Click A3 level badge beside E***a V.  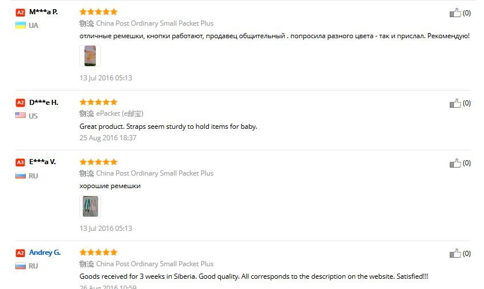coord(21,162)
